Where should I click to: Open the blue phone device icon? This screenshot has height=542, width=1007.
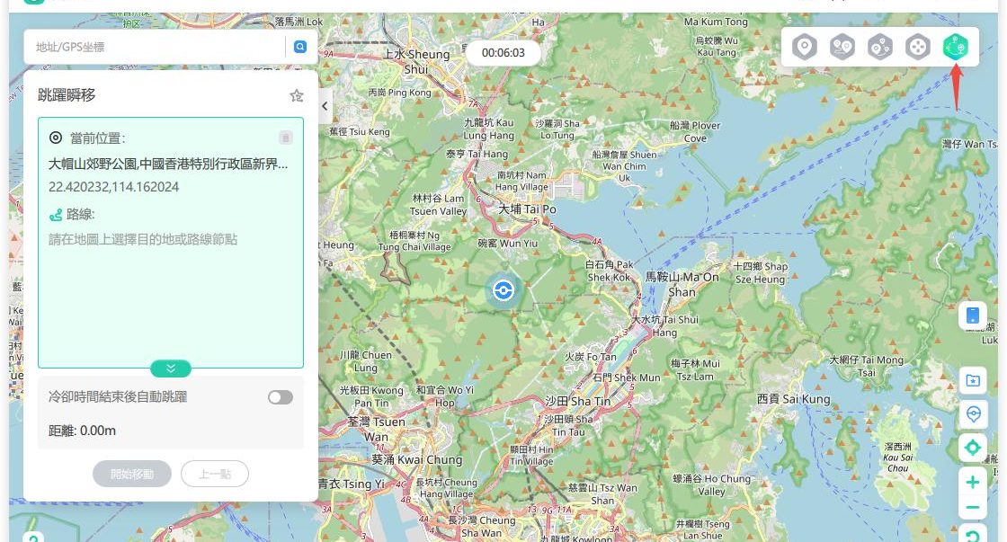972,315
